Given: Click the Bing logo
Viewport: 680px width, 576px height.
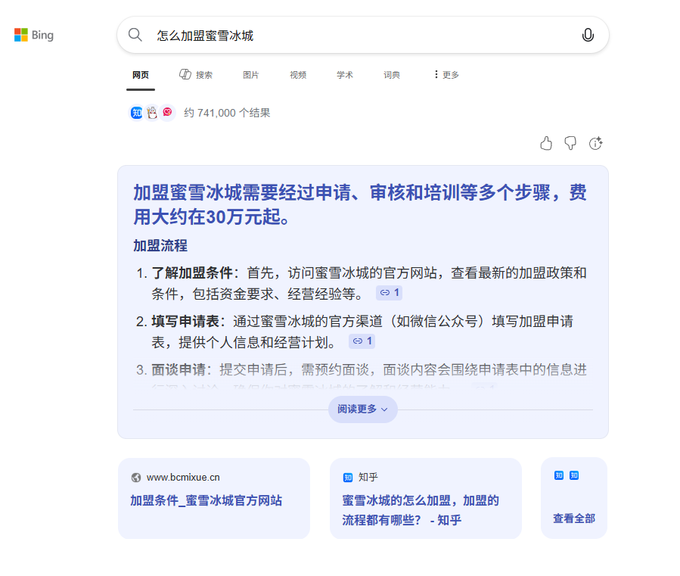Looking at the screenshot, I should 34,35.
